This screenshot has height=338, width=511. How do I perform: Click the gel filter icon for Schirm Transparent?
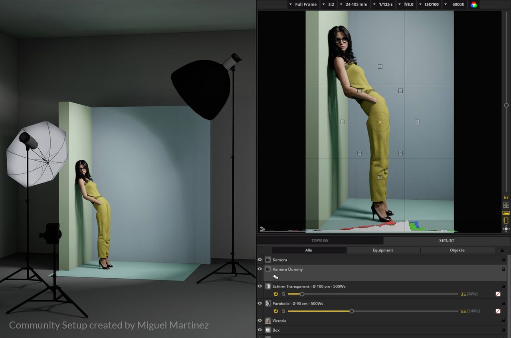pyautogui.click(x=498, y=294)
